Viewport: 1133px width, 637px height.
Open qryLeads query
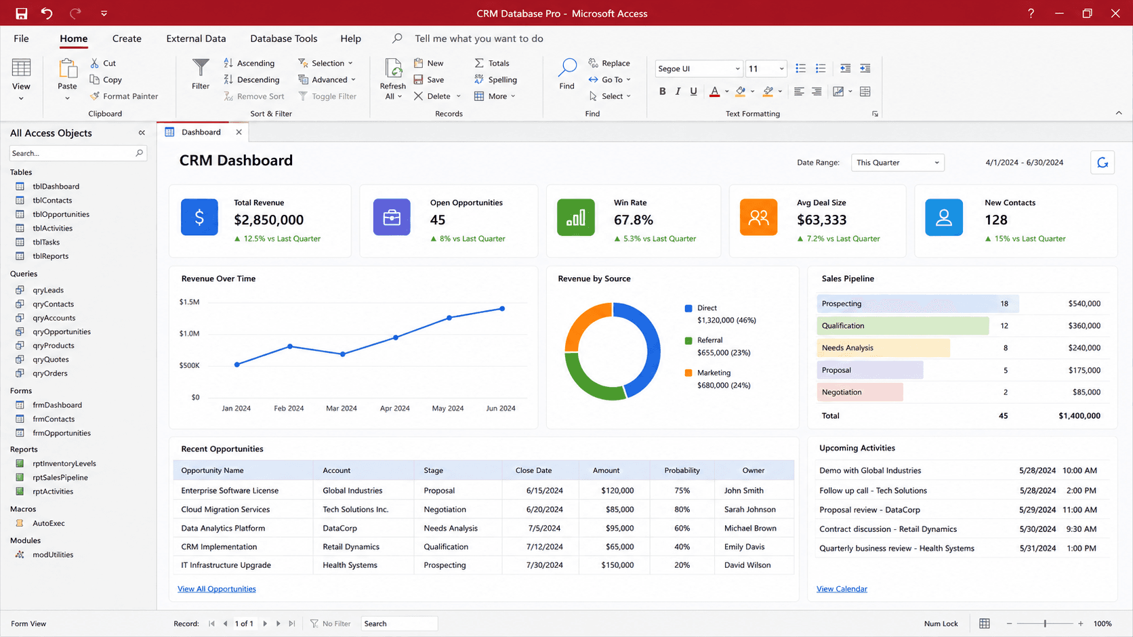pos(48,290)
